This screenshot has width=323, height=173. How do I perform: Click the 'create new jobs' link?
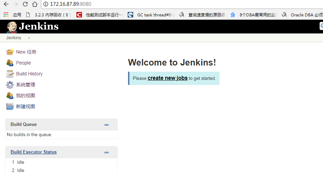coord(167,78)
